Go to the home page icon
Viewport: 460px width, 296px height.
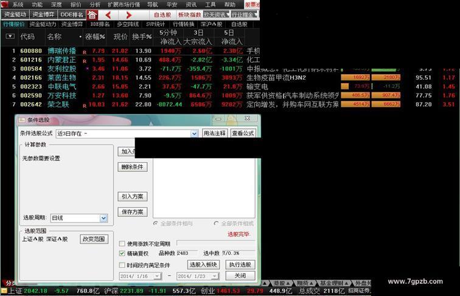coord(92,15)
